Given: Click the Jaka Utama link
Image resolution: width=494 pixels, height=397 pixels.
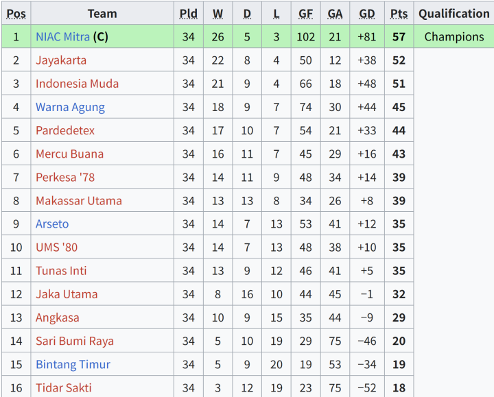Looking at the screenshot, I should [67, 294].
